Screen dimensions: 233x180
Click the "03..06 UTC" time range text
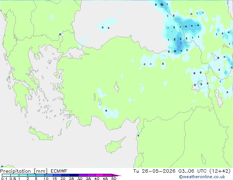193,171
